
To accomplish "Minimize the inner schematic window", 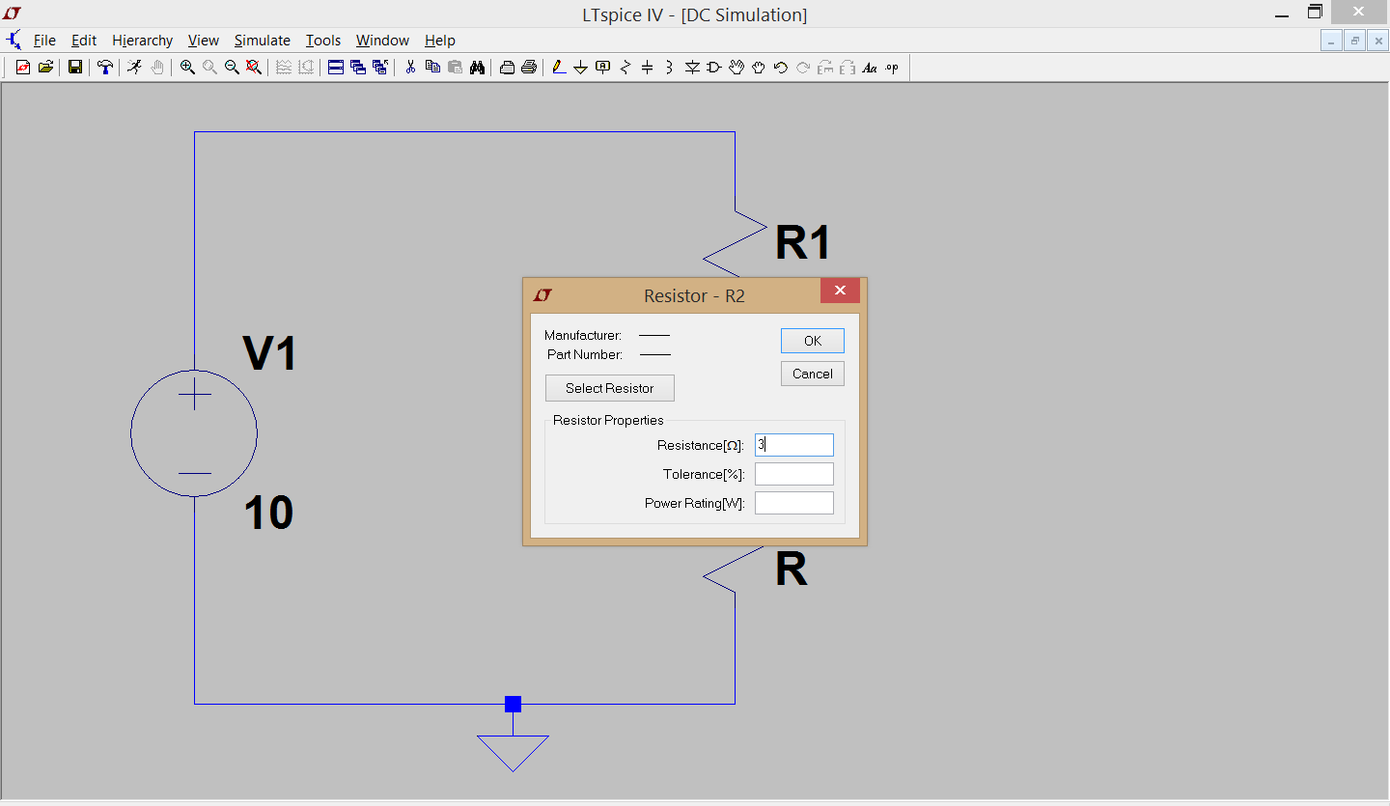I will [x=1332, y=41].
